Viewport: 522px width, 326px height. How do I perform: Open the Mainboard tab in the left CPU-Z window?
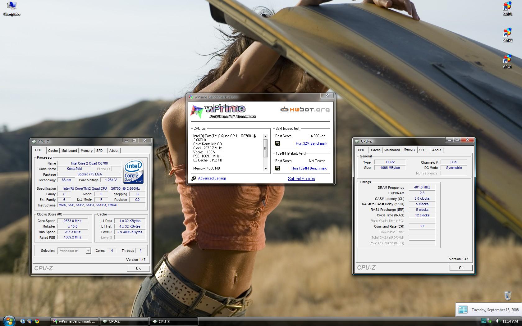pyautogui.click(x=69, y=151)
